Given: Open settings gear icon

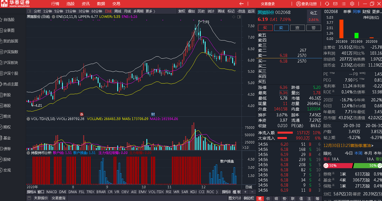Looking at the screenshot, I should (x=352, y=4).
